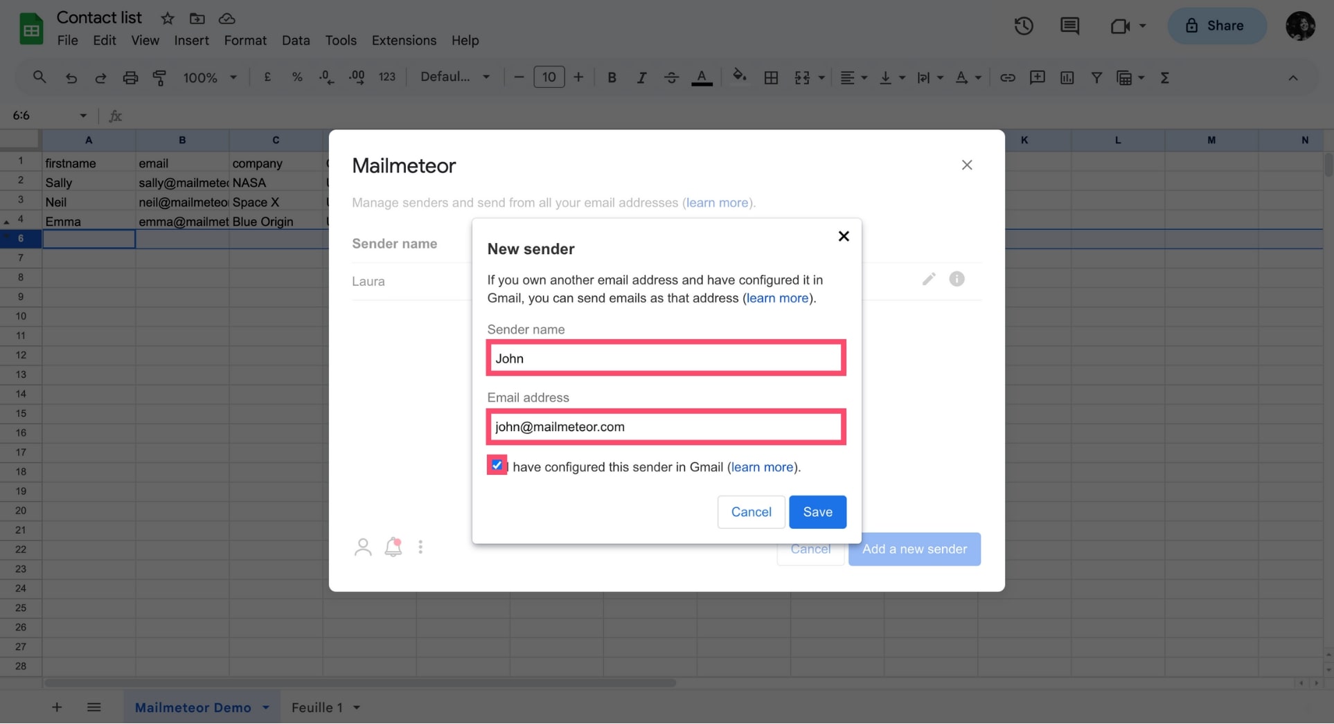
Task: Insert a chart
Action: coord(1067,78)
